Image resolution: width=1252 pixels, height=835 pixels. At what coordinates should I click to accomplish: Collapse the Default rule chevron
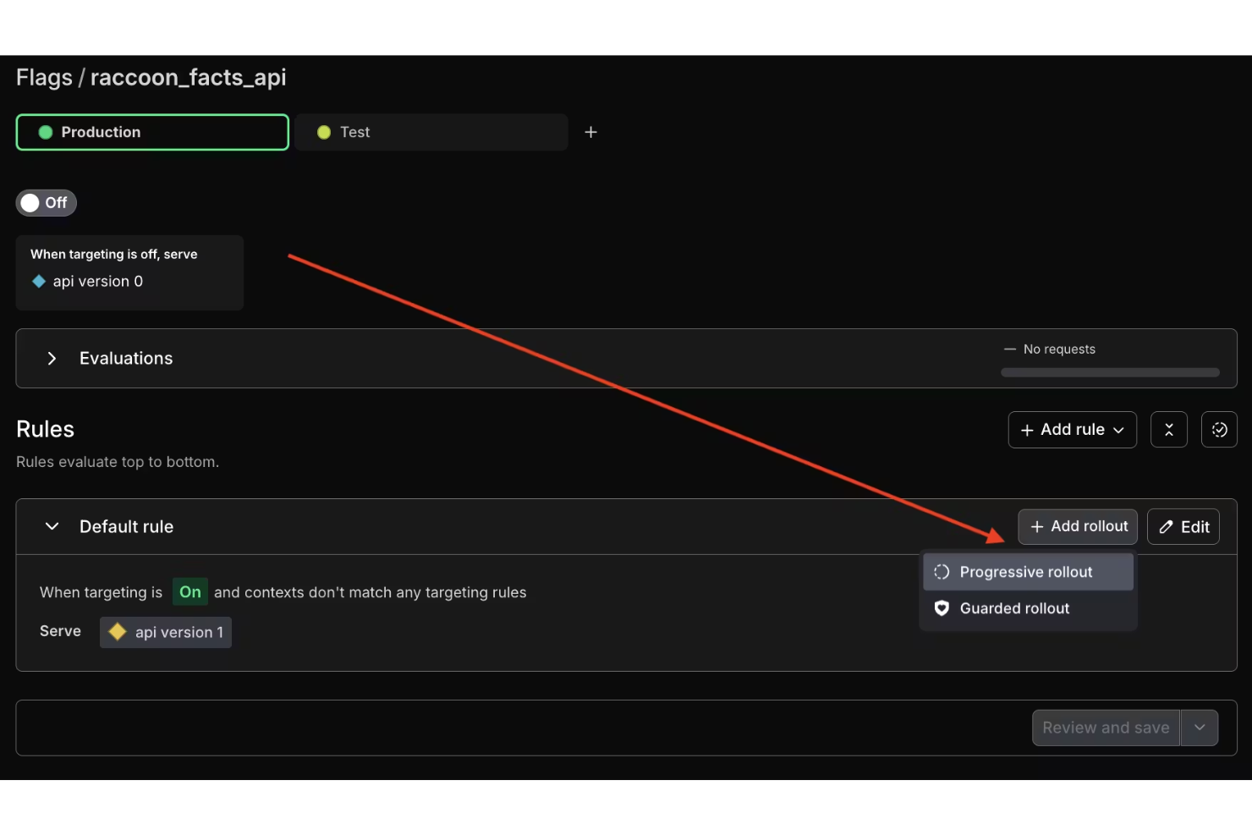[52, 526]
